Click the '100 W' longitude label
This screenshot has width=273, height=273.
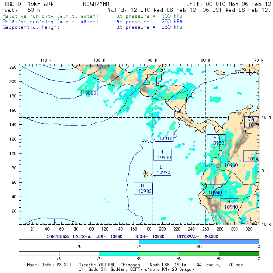99,60
